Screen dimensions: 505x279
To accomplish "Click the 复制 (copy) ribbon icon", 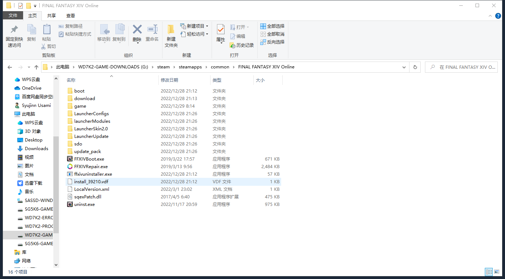I will coord(31,30).
